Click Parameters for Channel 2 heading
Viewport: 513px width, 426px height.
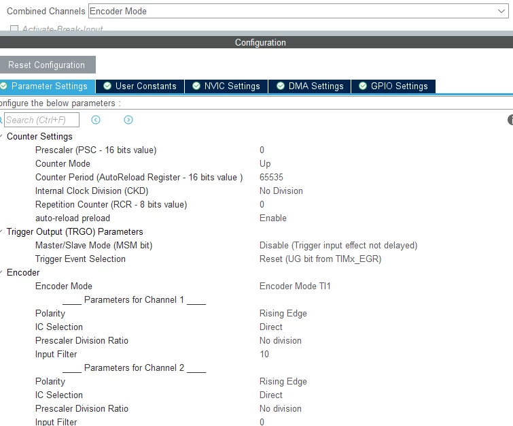coord(134,367)
